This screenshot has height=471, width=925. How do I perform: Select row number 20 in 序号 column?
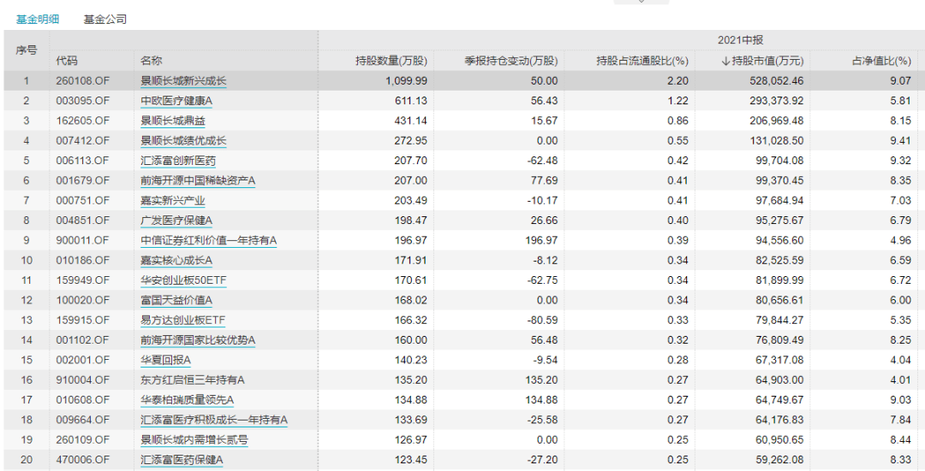[x=27, y=460]
